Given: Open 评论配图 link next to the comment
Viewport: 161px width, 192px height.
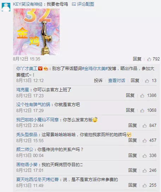Looking at the screenshot, I should click(83, 4).
